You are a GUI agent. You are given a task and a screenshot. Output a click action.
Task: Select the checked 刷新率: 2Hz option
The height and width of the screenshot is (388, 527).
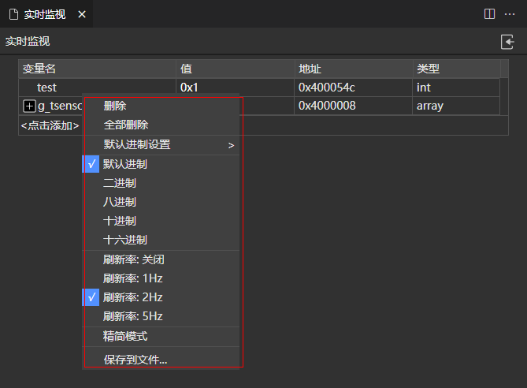(x=132, y=297)
